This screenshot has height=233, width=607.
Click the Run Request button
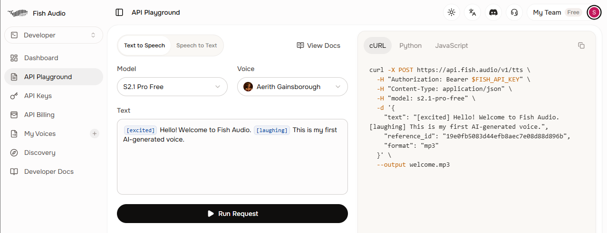tap(232, 214)
